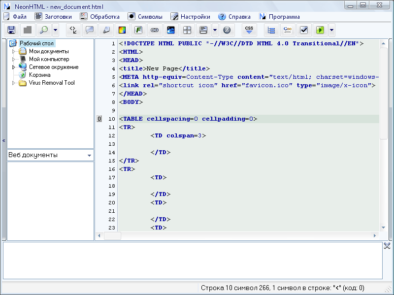Click the gray square toolbar icon

28,30
